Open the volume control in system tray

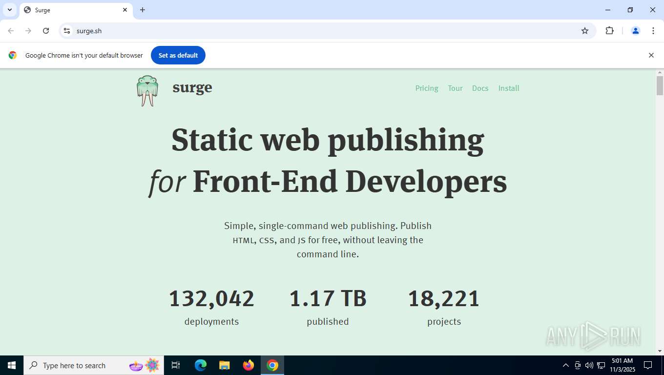(589, 365)
